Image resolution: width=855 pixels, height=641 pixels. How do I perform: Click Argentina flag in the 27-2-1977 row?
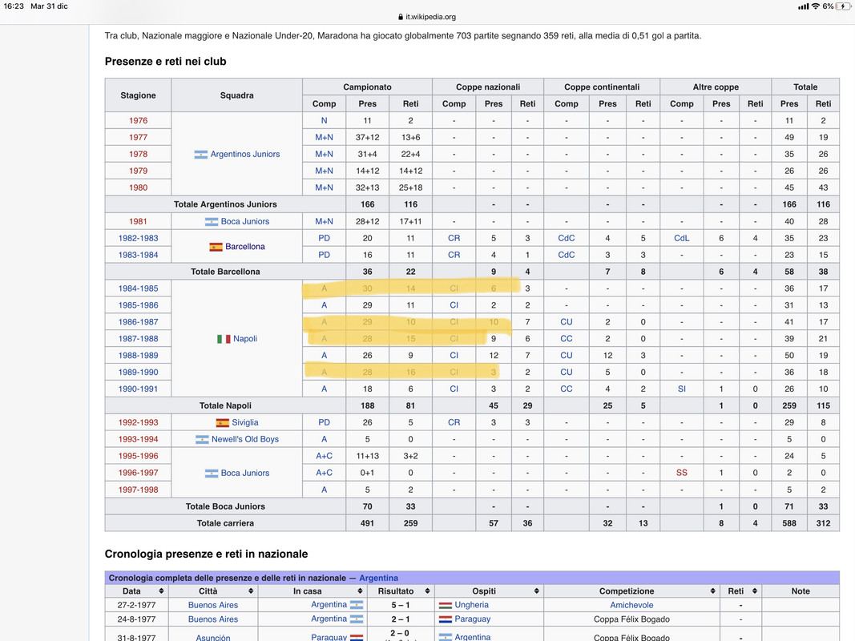[357, 605]
